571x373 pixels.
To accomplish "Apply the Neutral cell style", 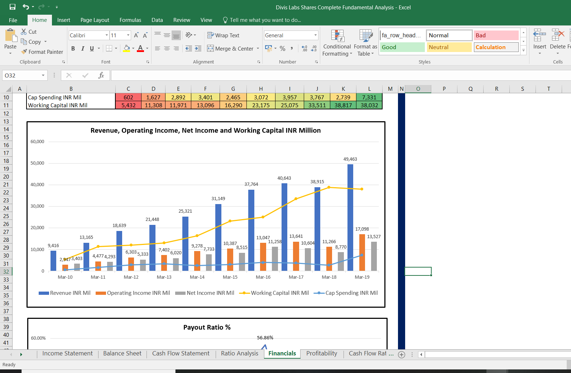I will coord(449,47).
